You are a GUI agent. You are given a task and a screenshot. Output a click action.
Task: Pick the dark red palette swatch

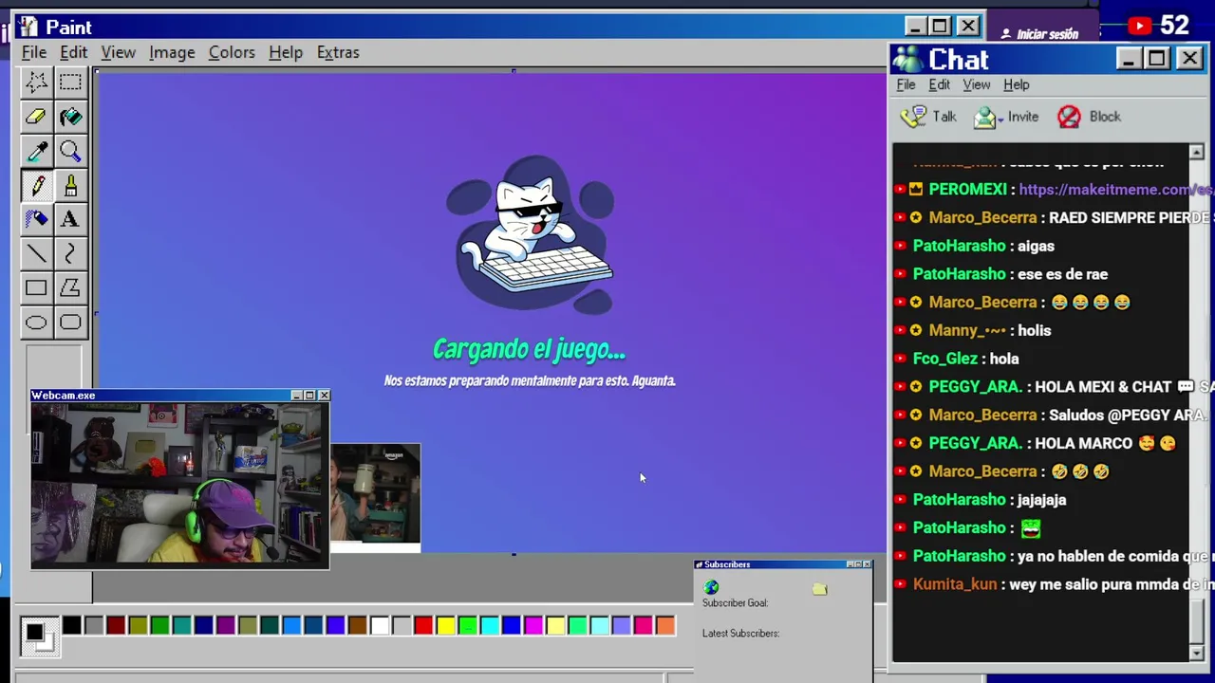pyautogui.click(x=116, y=625)
